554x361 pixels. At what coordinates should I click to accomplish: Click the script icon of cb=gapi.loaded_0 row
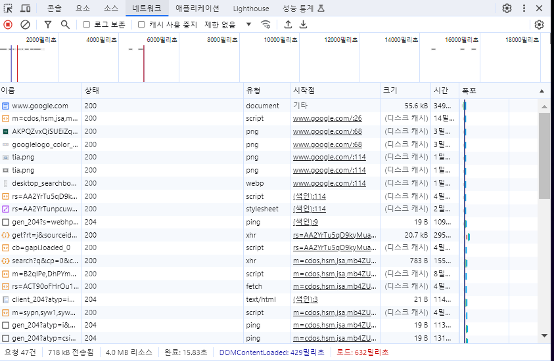coord(5,247)
